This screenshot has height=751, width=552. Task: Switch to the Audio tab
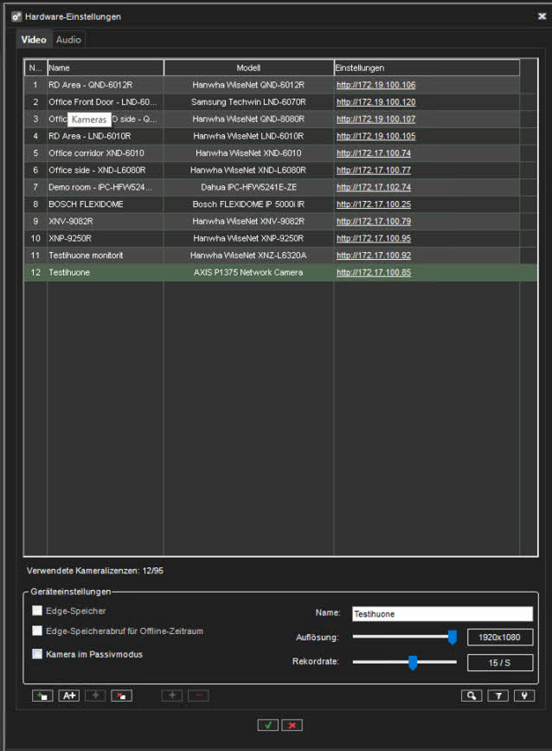[x=68, y=40]
